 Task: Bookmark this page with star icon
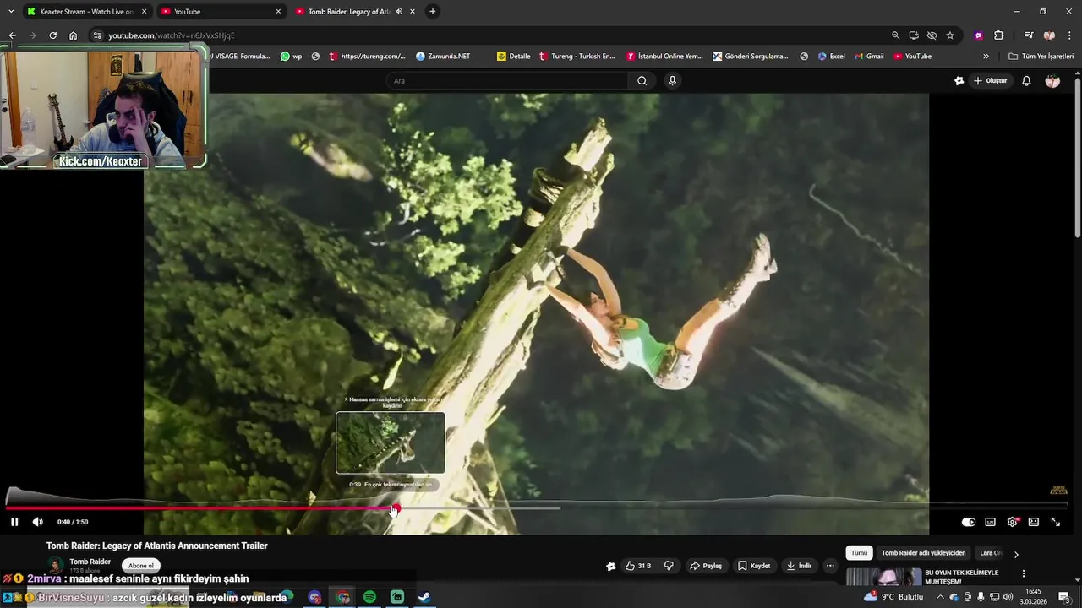click(x=950, y=35)
